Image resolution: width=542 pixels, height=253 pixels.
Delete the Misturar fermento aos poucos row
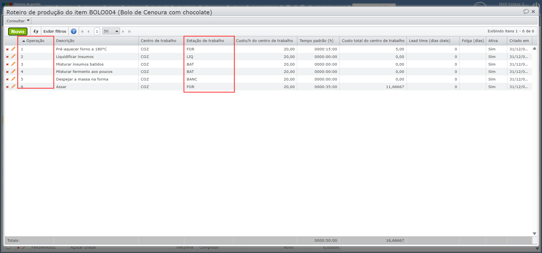tap(7, 72)
